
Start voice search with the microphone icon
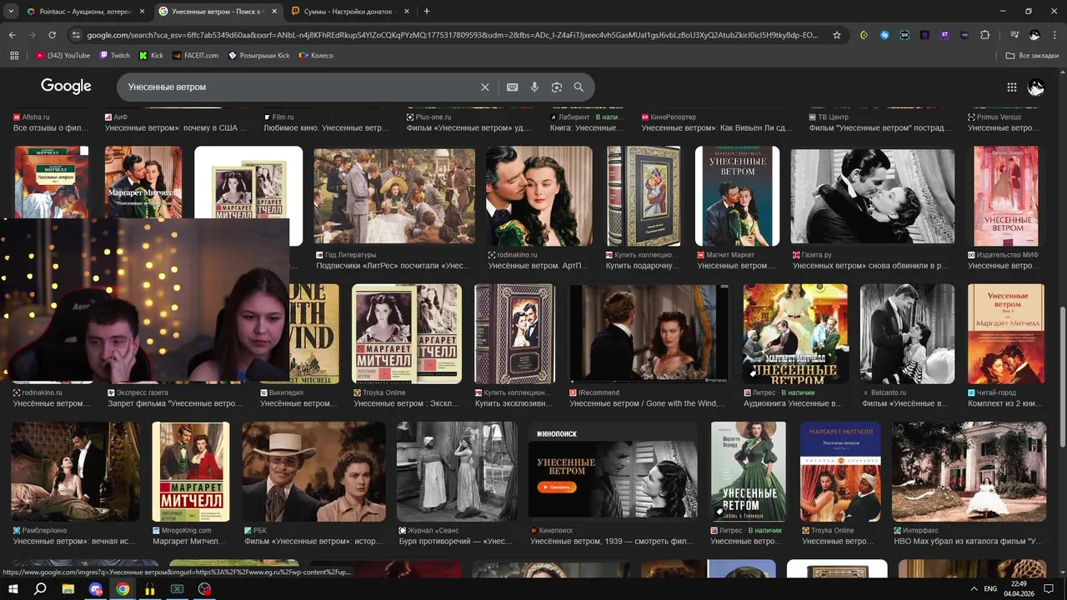coord(534,87)
